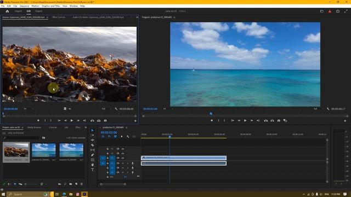Open Graphics and Titles menu
This screenshot has width=351, height=197.
51,6
